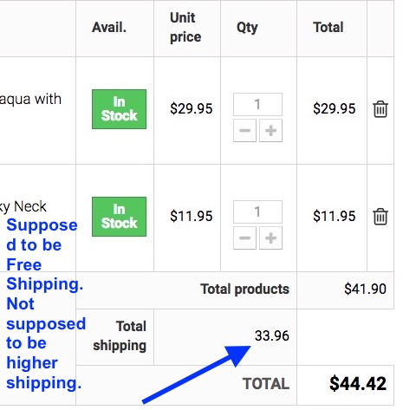Click the 33.96 total shipping value
Screen dimensions: 403x410
[272, 335]
